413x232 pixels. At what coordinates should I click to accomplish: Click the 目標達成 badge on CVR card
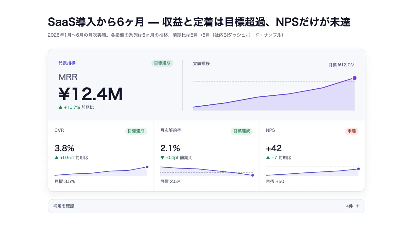136,131
